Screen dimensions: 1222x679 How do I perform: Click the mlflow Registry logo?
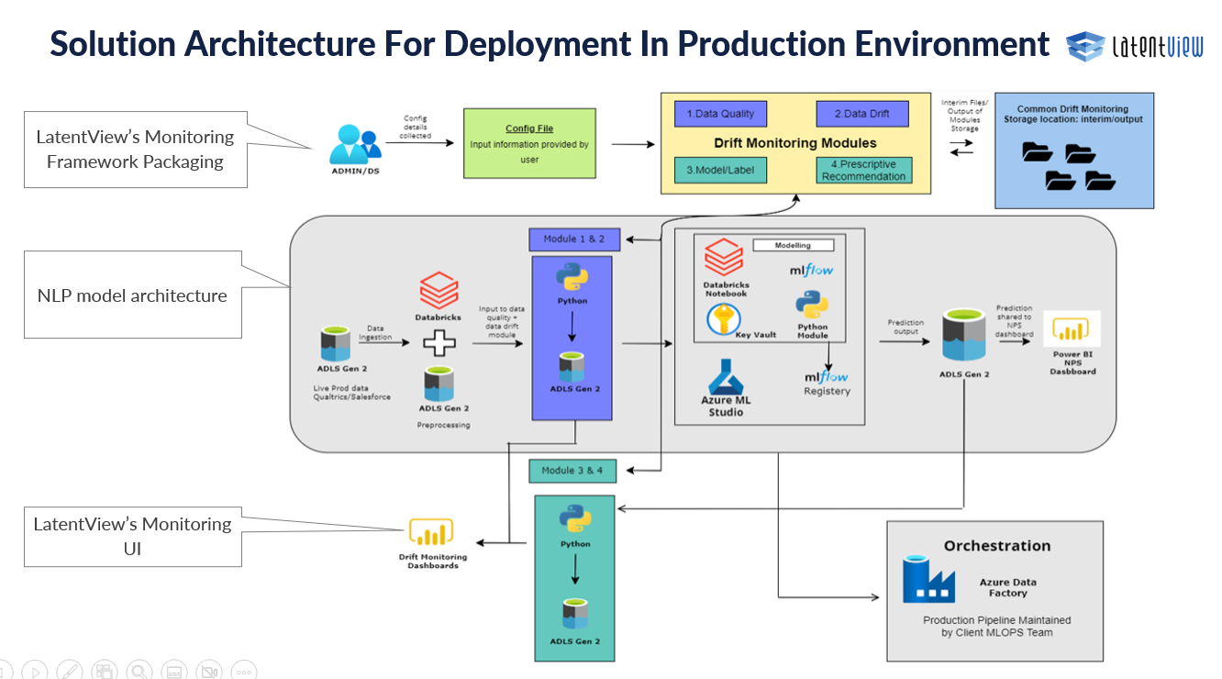coord(827,377)
